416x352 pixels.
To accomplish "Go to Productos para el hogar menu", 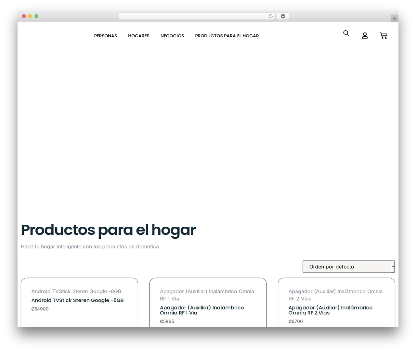I will tap(227, 36).
